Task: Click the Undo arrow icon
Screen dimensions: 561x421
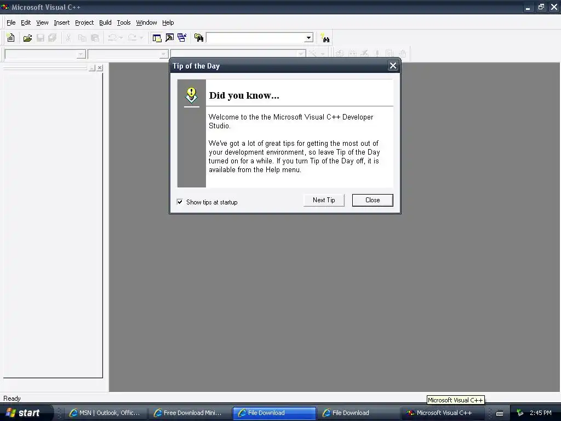Action: [112, 38]
